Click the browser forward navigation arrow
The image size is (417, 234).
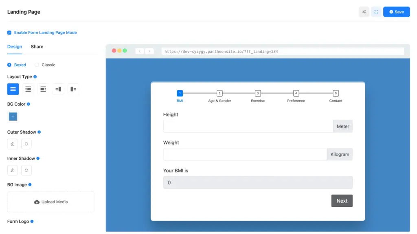[x=149, y=51]
